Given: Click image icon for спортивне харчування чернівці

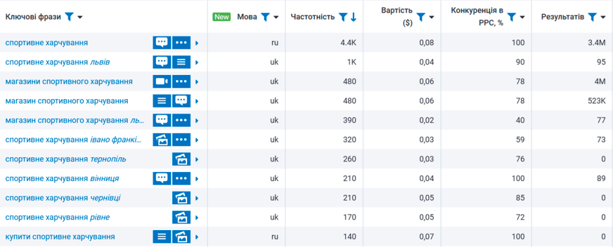Looking at the screenshot, I should (181, 198).
